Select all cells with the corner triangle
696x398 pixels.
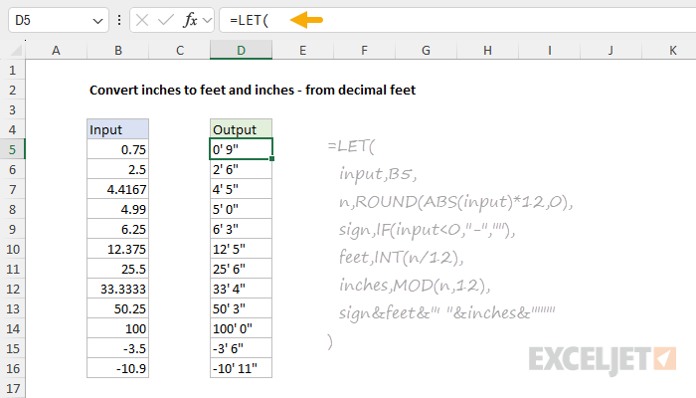tap(16, 50)
